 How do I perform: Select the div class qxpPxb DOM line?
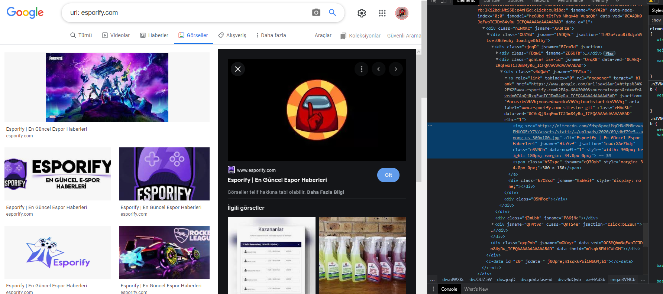coord(567,246)
